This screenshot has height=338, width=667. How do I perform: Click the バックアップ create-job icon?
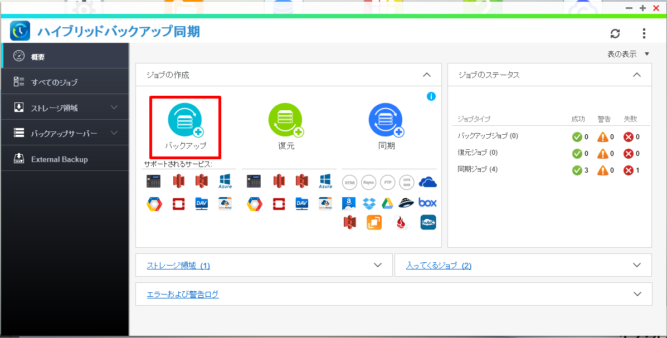(185, 120)
